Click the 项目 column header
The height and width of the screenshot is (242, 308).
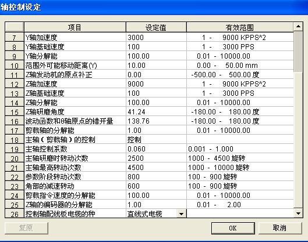tap(75, 27)
